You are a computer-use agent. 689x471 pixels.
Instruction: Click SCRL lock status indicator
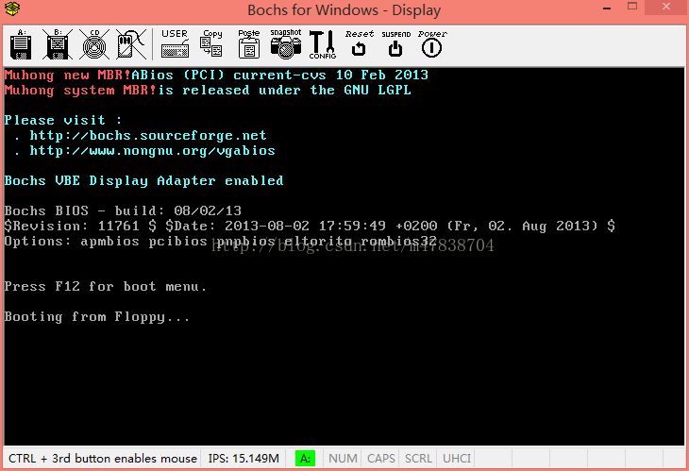coord(418,459)
